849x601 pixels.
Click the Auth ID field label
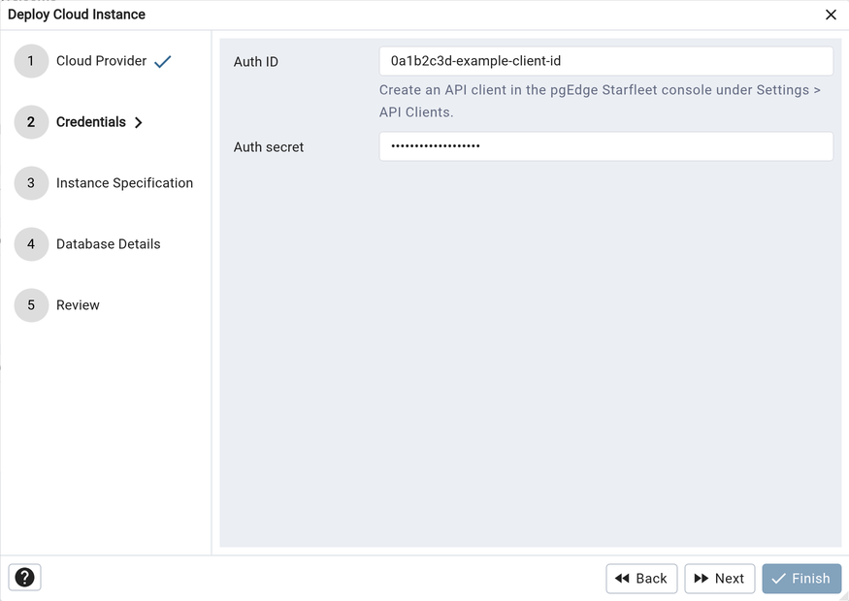[256, 62]
